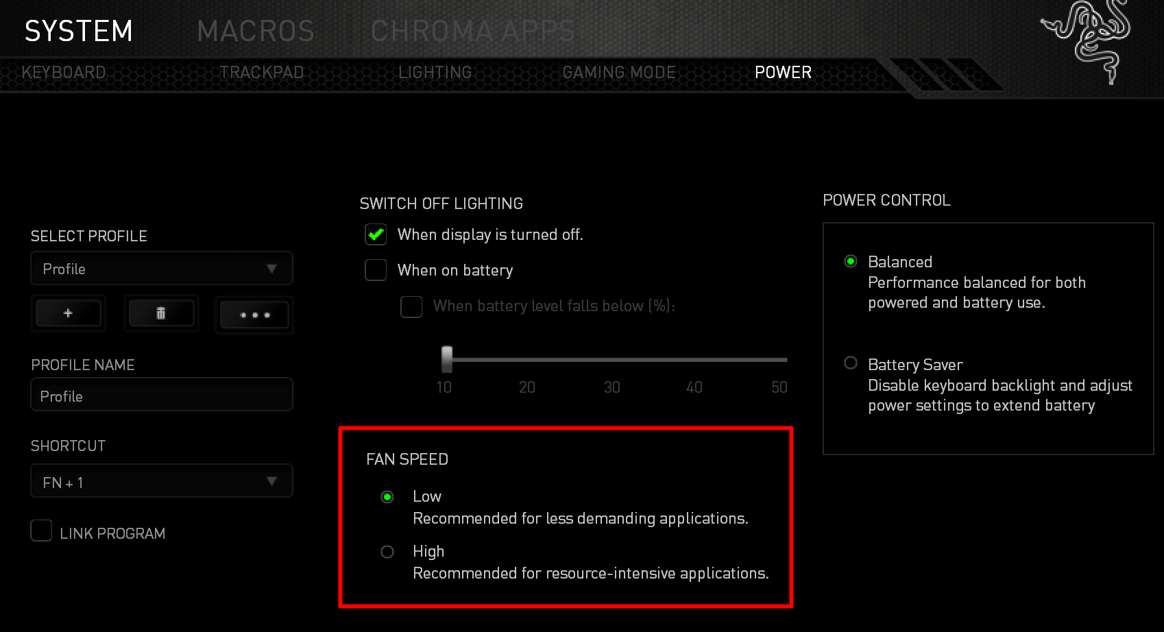Click the Profile Name text field
This screenshot has height=632, width=1164.
click(x=162, y=396)
